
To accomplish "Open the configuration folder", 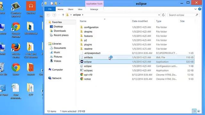I will point(91,27).
